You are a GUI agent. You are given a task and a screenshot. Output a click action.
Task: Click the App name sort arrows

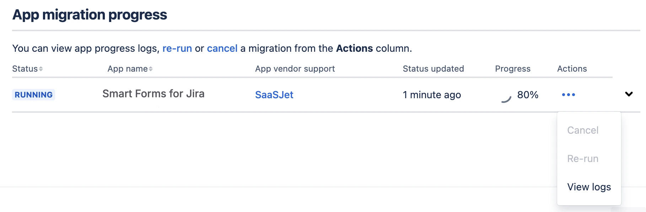click(151, 69)
